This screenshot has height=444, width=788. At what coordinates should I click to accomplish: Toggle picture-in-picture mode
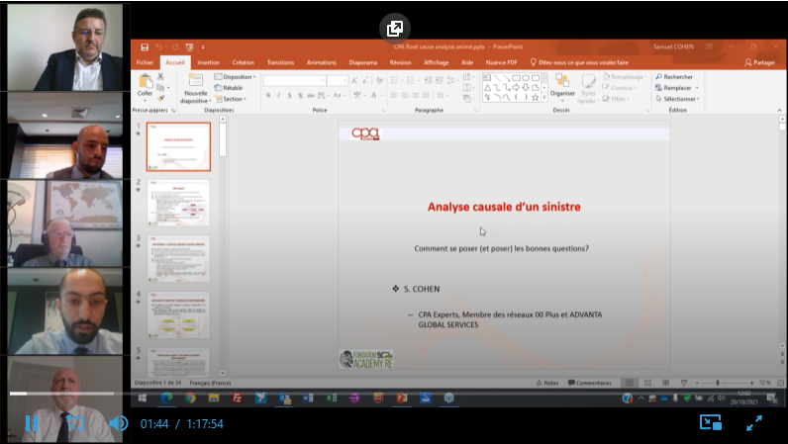(711, 422)
